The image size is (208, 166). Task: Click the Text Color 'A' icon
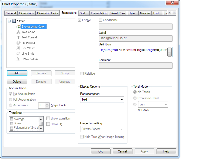[x=18, y=32]
